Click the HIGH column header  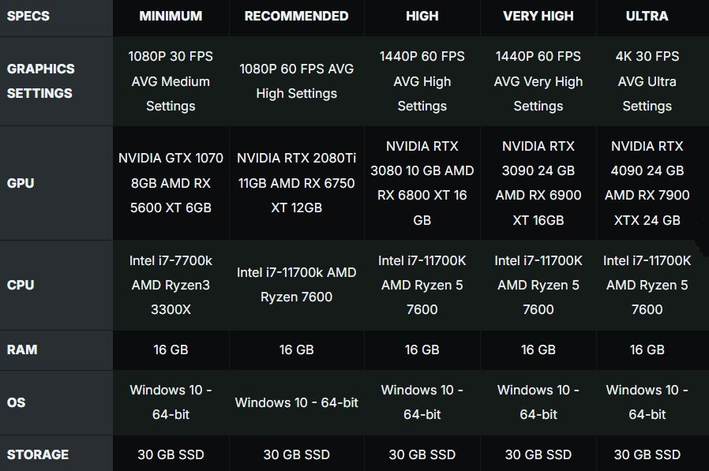click(422, 16)
